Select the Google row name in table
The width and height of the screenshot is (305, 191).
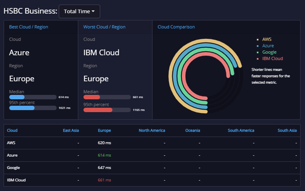point(13,168)
